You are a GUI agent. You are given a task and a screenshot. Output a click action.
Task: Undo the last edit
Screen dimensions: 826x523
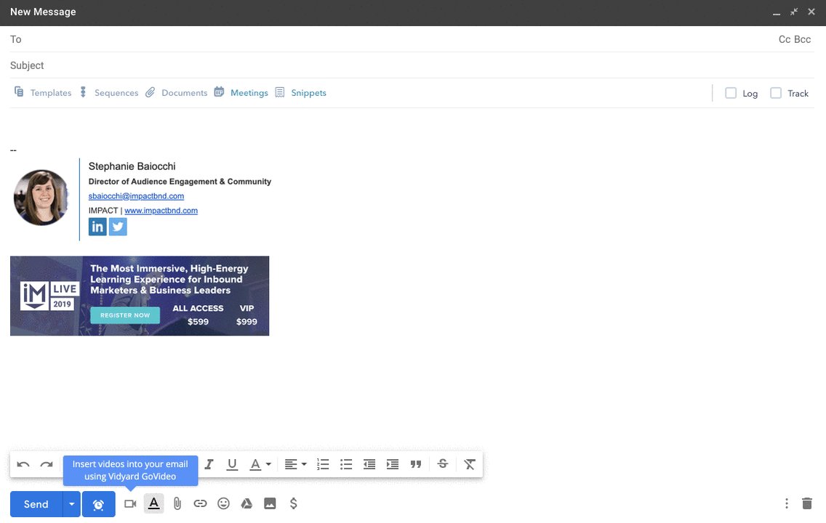[x=23, y=465]
